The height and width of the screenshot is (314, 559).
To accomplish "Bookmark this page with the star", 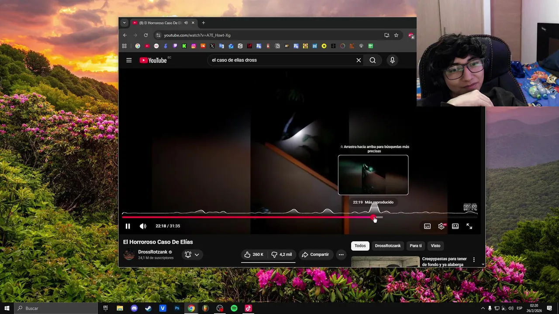I will 396,35.
